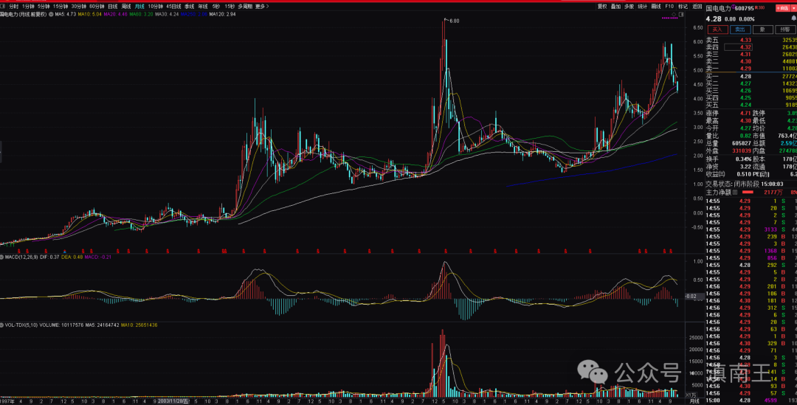This screenshot has width=797, height=405.
Task: Click the tick row with volume 1368
Action: tap(751, 251)
